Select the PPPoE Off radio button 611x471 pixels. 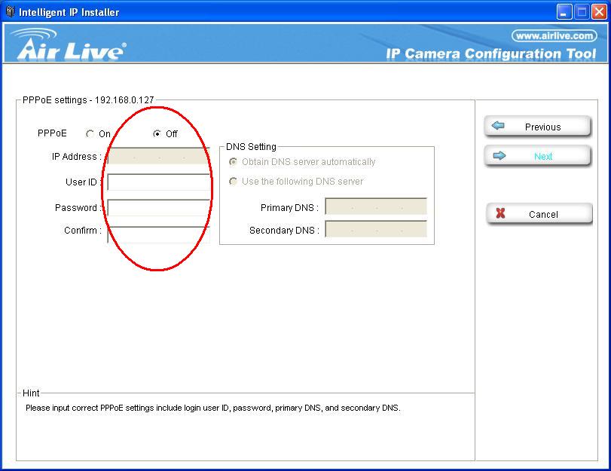(x=157, y=134)
